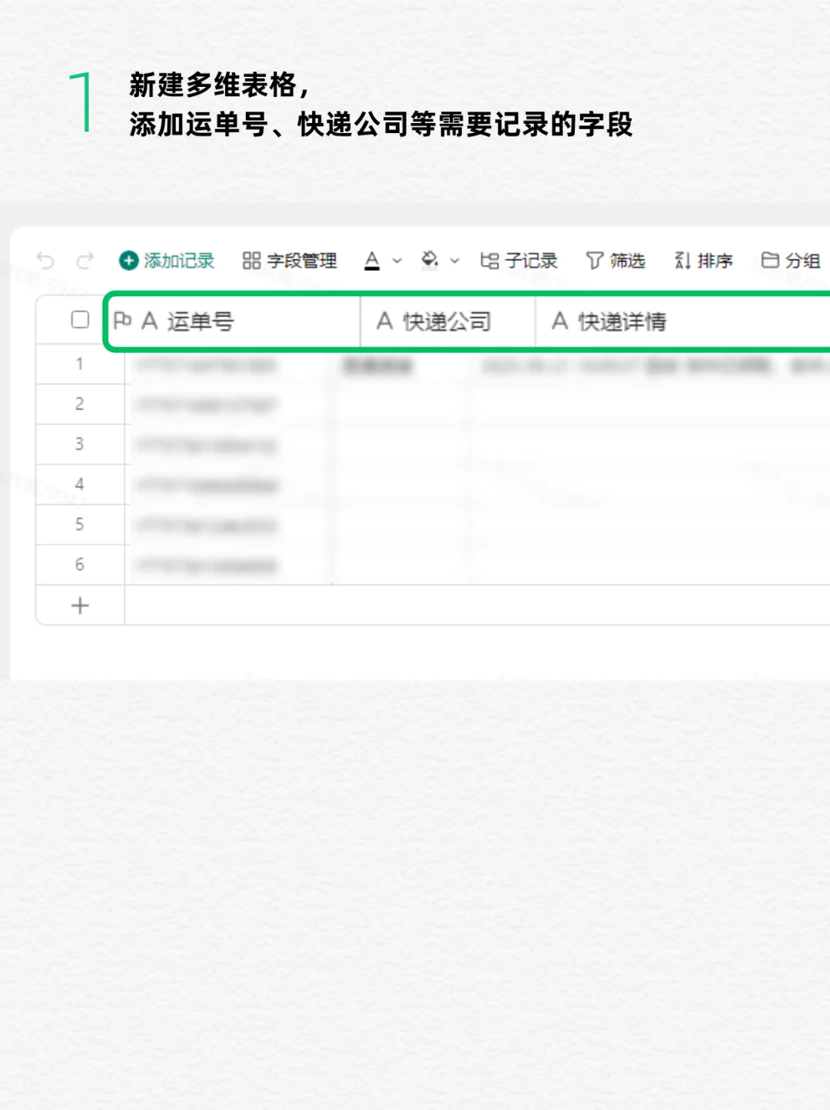Screen dimensions: 830x1110
Task: Open 排序 sorting options
Action: [x=704, y=261]
